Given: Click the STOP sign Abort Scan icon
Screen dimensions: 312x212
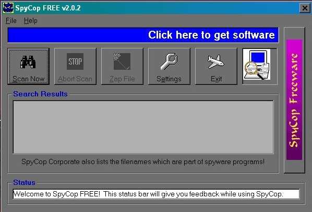Looking at the screenshot, I should [75, 61].
